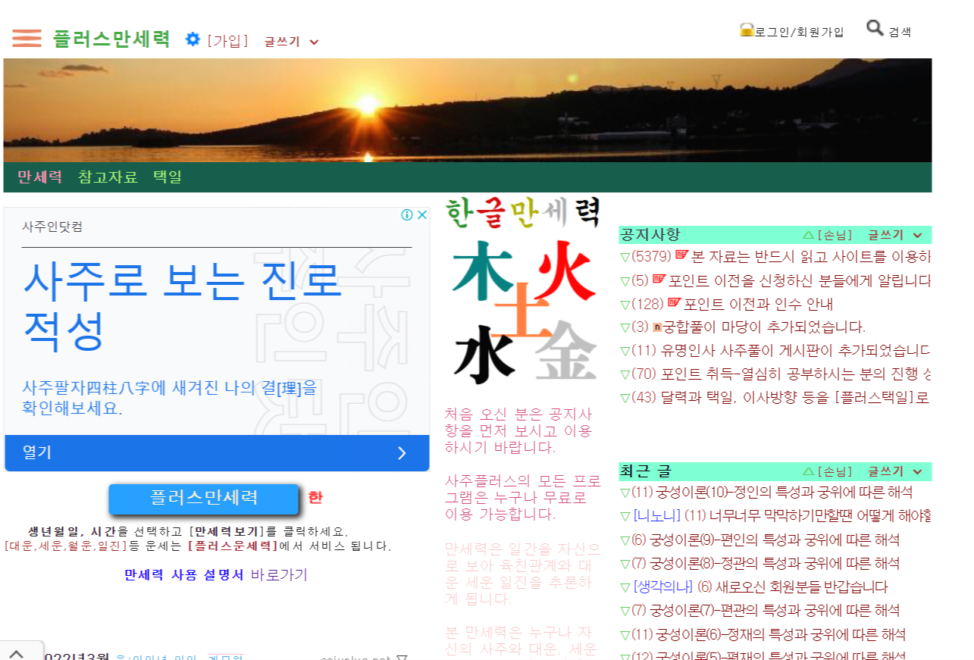The width and height of the screenshot is (974, 660).
Task: Click the ad info icon
Action: pyautogui.click(x=407, y=215)
